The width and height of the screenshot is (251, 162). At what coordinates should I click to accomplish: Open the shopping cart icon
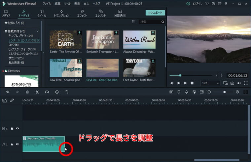coord(207,4)
